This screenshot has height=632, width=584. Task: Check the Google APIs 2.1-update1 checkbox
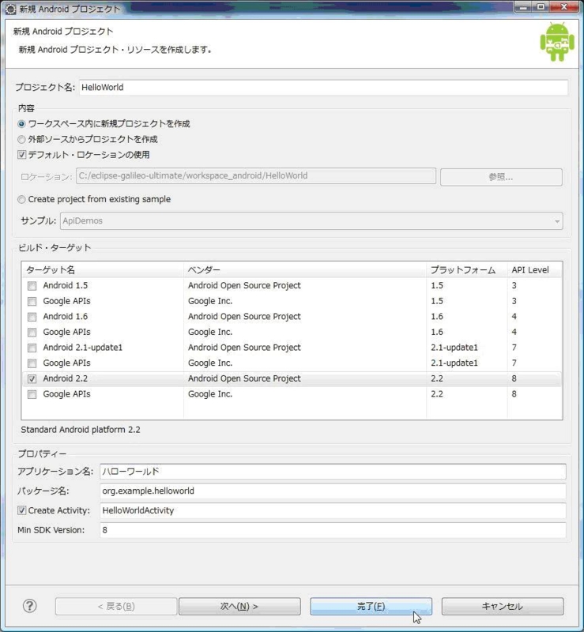point(32,363)
